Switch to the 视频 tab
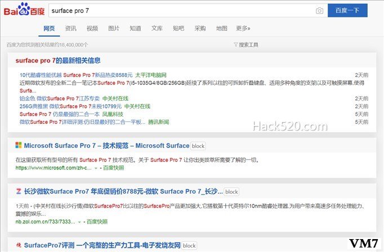Viewport: 384px width, 252px height. pyautogui.click(x=92, y=28)
